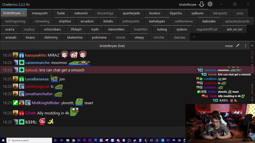Click username kazuyaakito in chat
Viewport: 255px width, 143px height.
click(x=36, y=55)
